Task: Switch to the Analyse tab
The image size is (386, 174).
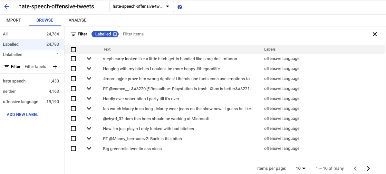Action: click(x=77, y=20)
